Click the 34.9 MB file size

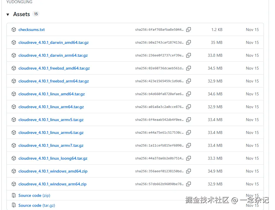click(215, 171)
